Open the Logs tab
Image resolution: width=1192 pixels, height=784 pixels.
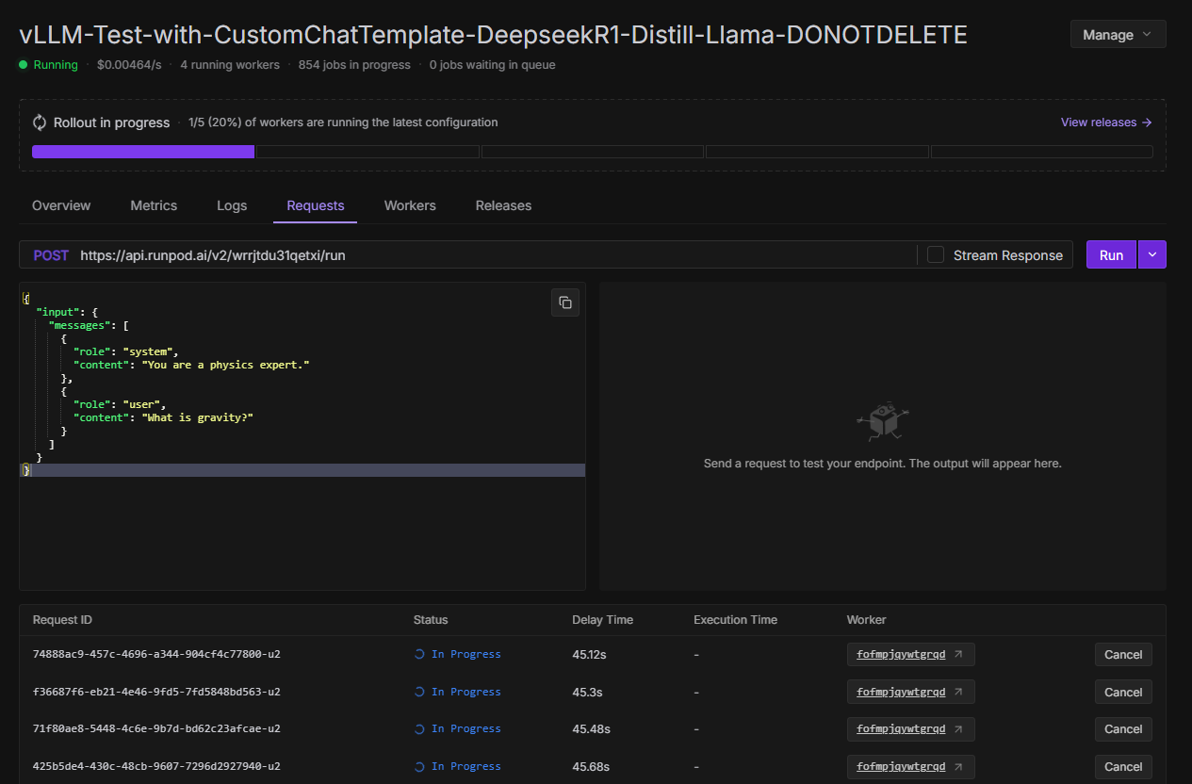tap(232, 205)
